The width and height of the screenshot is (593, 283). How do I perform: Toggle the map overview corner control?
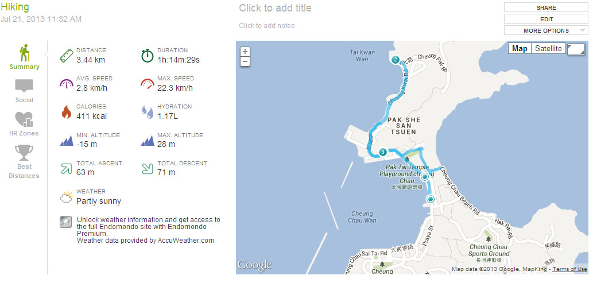[576, 49]
